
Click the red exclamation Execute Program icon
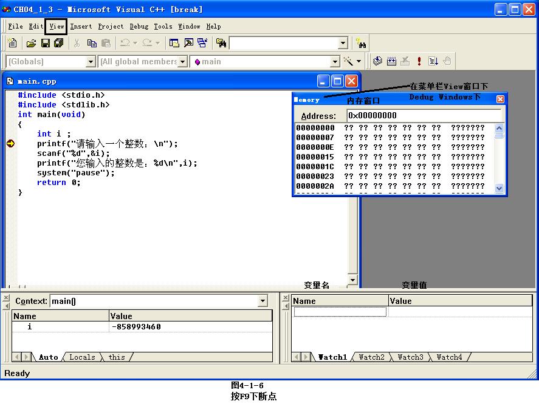tap(419, 61)
